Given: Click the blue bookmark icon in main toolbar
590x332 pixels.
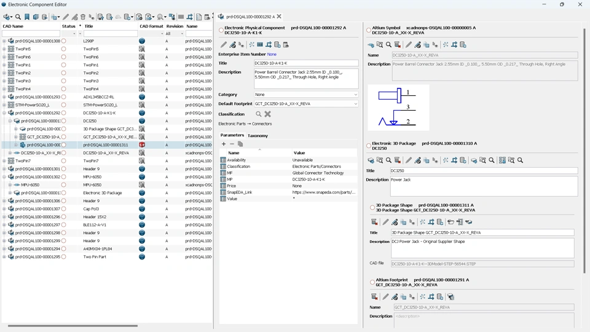Looking at the screenshot, I should [x=27, y=17].
